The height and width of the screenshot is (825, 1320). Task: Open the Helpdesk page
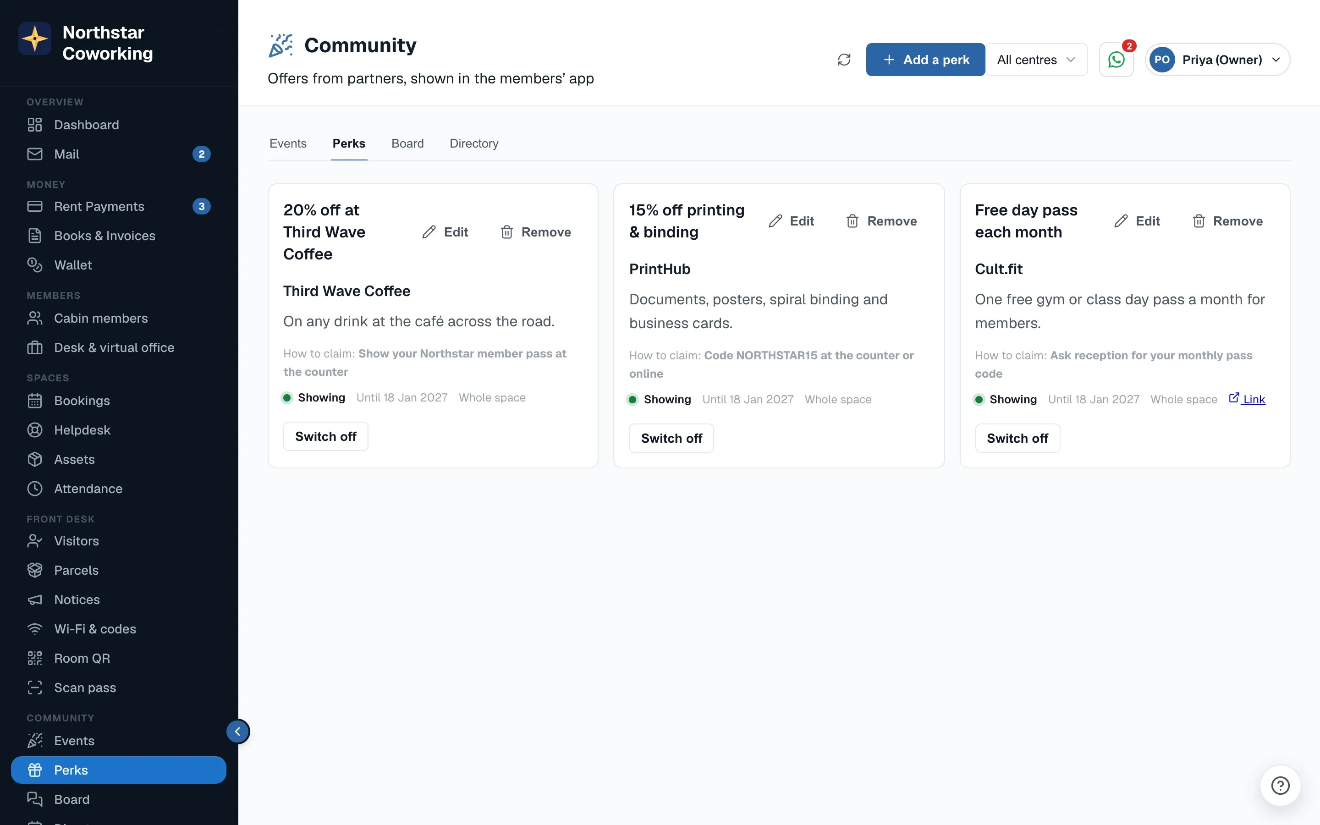[118, 430]
